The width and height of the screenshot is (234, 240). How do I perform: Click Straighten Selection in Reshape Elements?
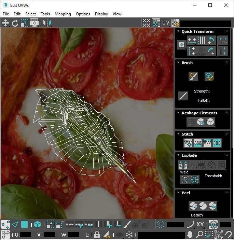click(191, 122)
